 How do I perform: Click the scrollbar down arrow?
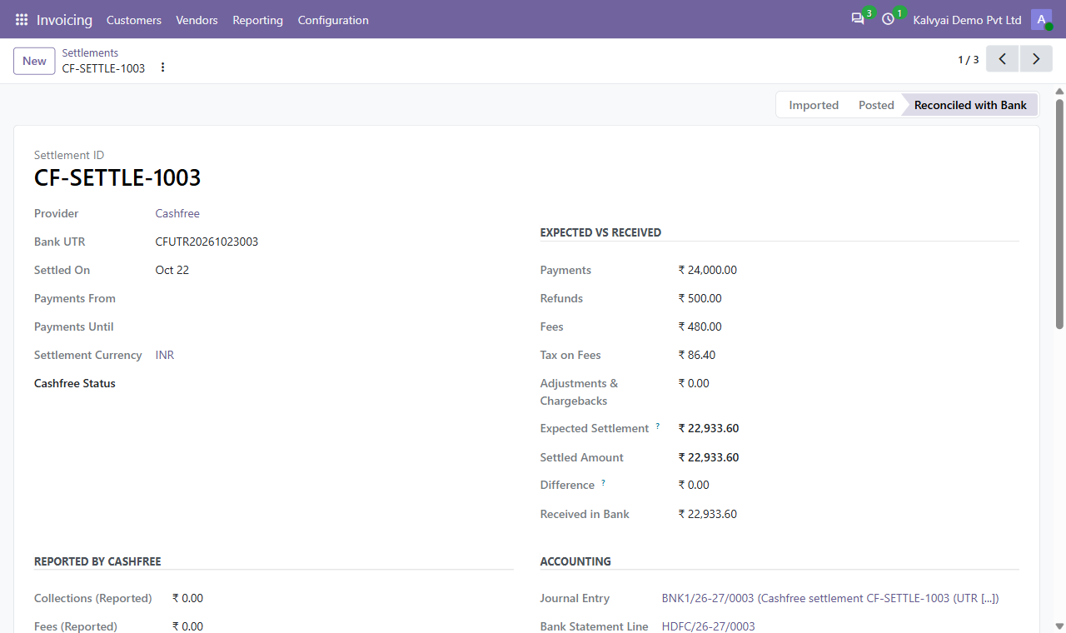point(1059,626)
